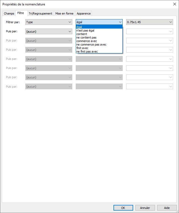This screenshot has width=179, height=213.
Task: Select 'finit avec' filter operator
Action: point(82,48)
